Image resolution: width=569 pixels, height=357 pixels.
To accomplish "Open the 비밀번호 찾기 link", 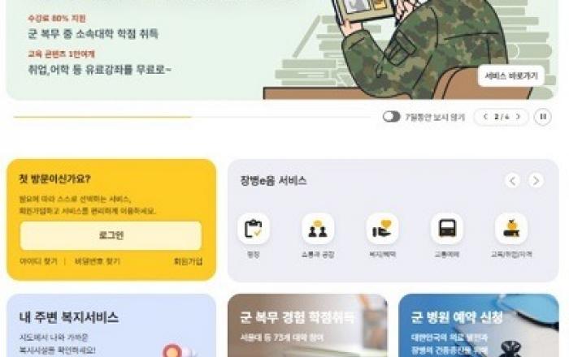I will pos(98,261).
